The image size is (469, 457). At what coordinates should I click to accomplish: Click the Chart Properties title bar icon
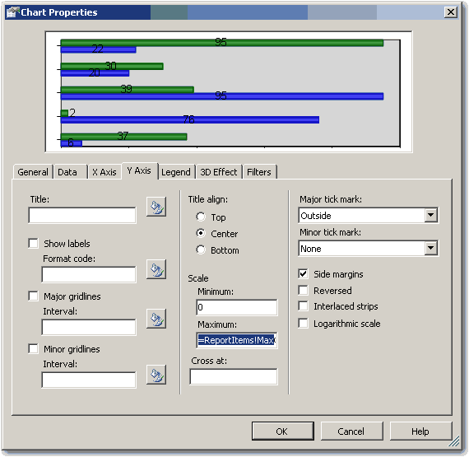12,12
